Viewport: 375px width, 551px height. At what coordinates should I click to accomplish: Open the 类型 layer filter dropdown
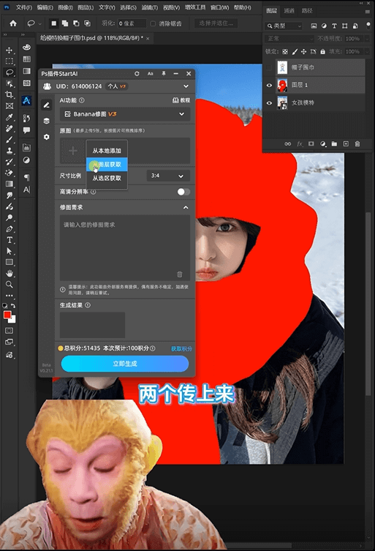click(284, 26)
